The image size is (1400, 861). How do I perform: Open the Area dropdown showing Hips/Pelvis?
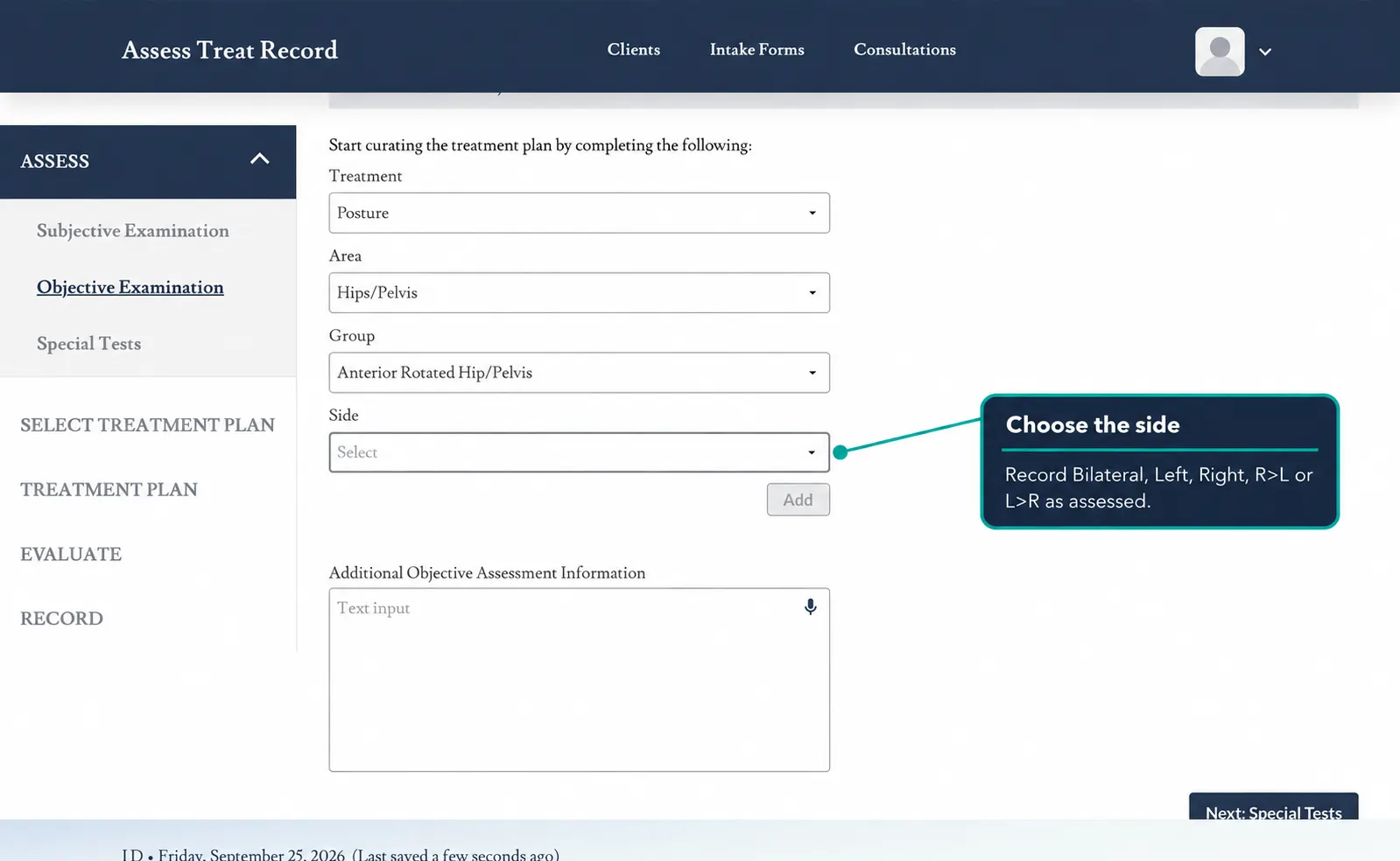(x=579, y=292)
